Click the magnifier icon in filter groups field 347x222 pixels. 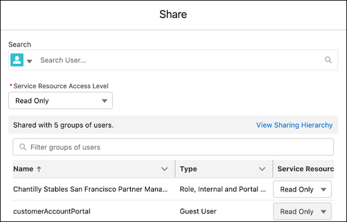pos(23,147)
